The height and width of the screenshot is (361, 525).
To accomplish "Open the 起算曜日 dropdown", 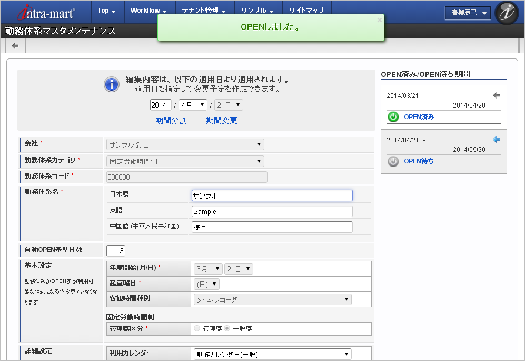I will 206,284.
